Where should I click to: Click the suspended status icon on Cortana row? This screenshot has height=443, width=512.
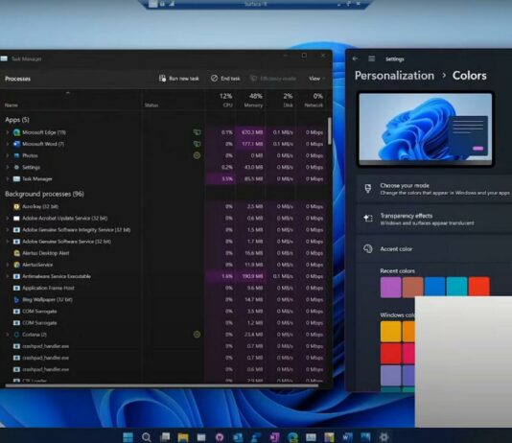tap(197, 335)
